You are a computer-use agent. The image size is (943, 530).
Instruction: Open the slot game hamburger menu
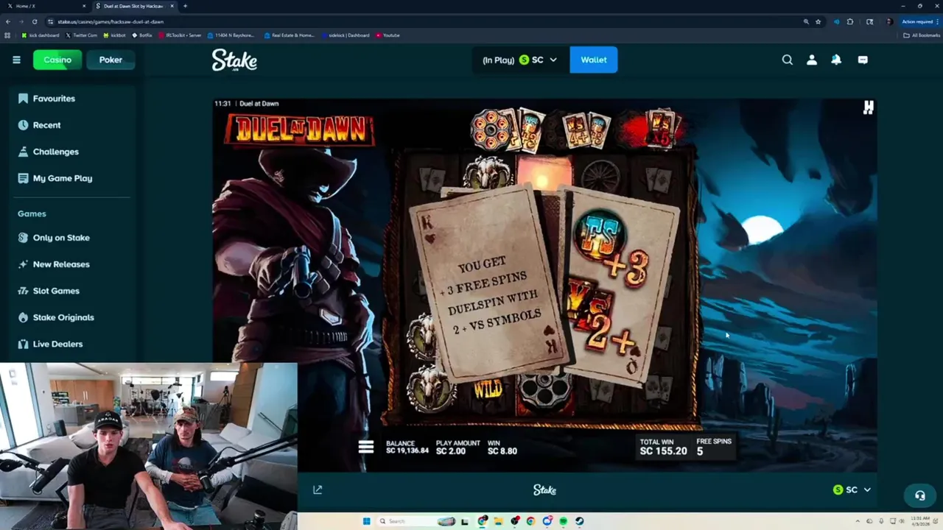(366, 447)
